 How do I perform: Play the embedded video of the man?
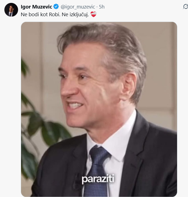(x=99, y=109)
